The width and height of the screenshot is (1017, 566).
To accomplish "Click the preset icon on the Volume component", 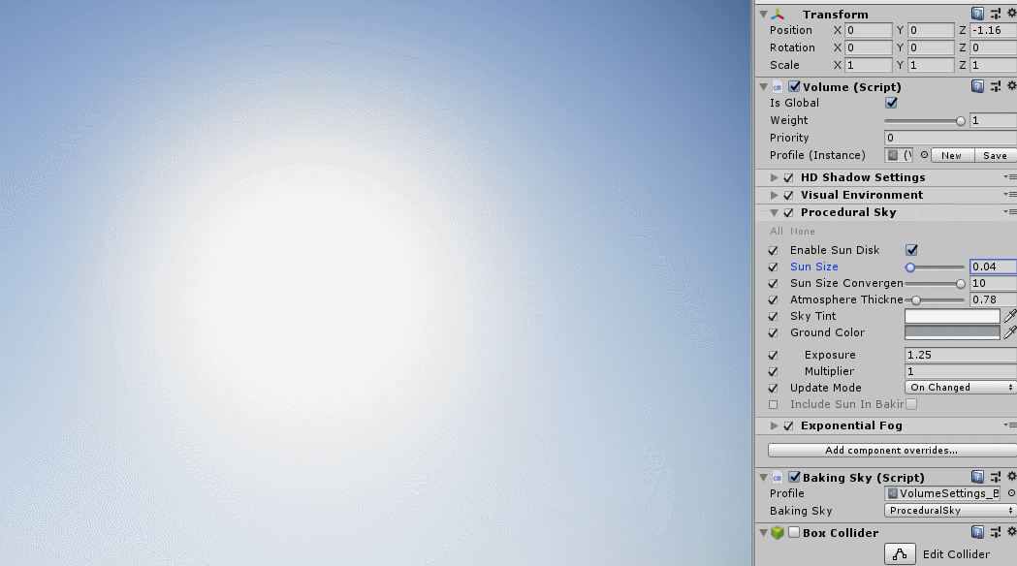I will [x=995, y=85].
